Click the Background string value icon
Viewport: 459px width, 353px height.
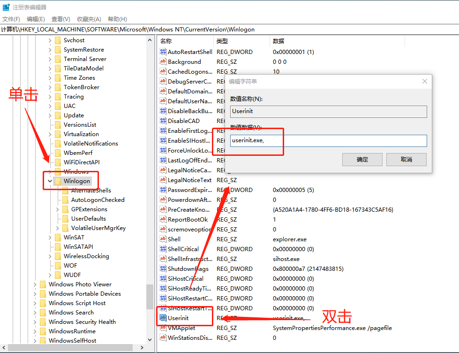coord(163,61)
